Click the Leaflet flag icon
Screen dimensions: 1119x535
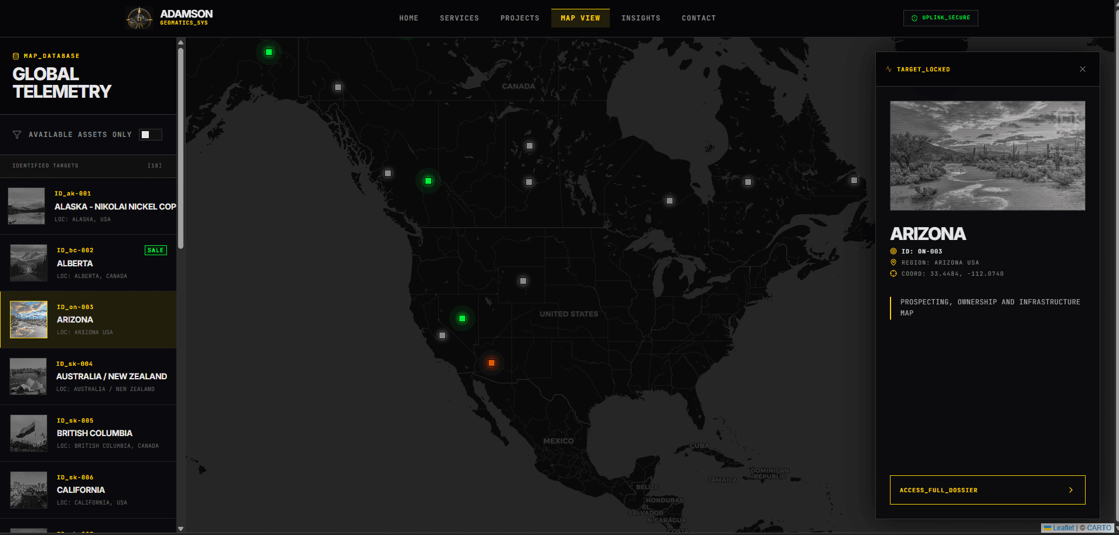(x=1048, y=527)
